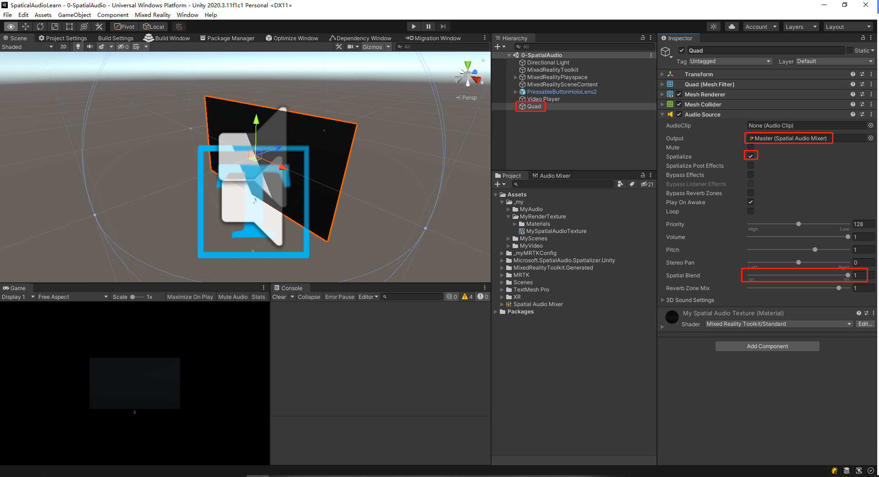Toggle scene lighting bulb icon
Screen dimensions: 879x477
78,47
